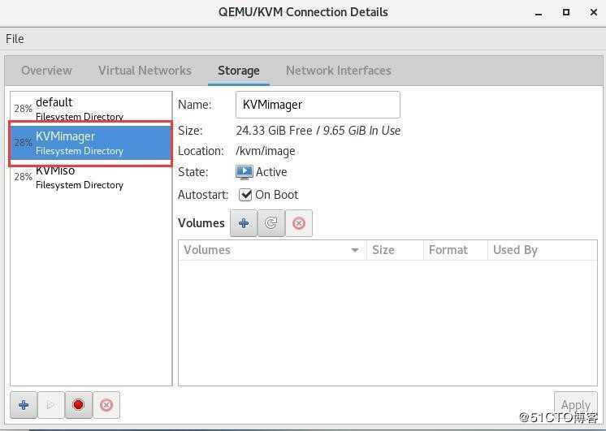
Task: Select the default storage pool
Action: (x=91, y=108)
